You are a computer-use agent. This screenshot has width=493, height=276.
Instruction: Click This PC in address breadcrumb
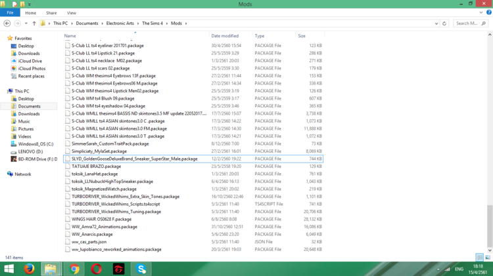click(x=60, y=23)
